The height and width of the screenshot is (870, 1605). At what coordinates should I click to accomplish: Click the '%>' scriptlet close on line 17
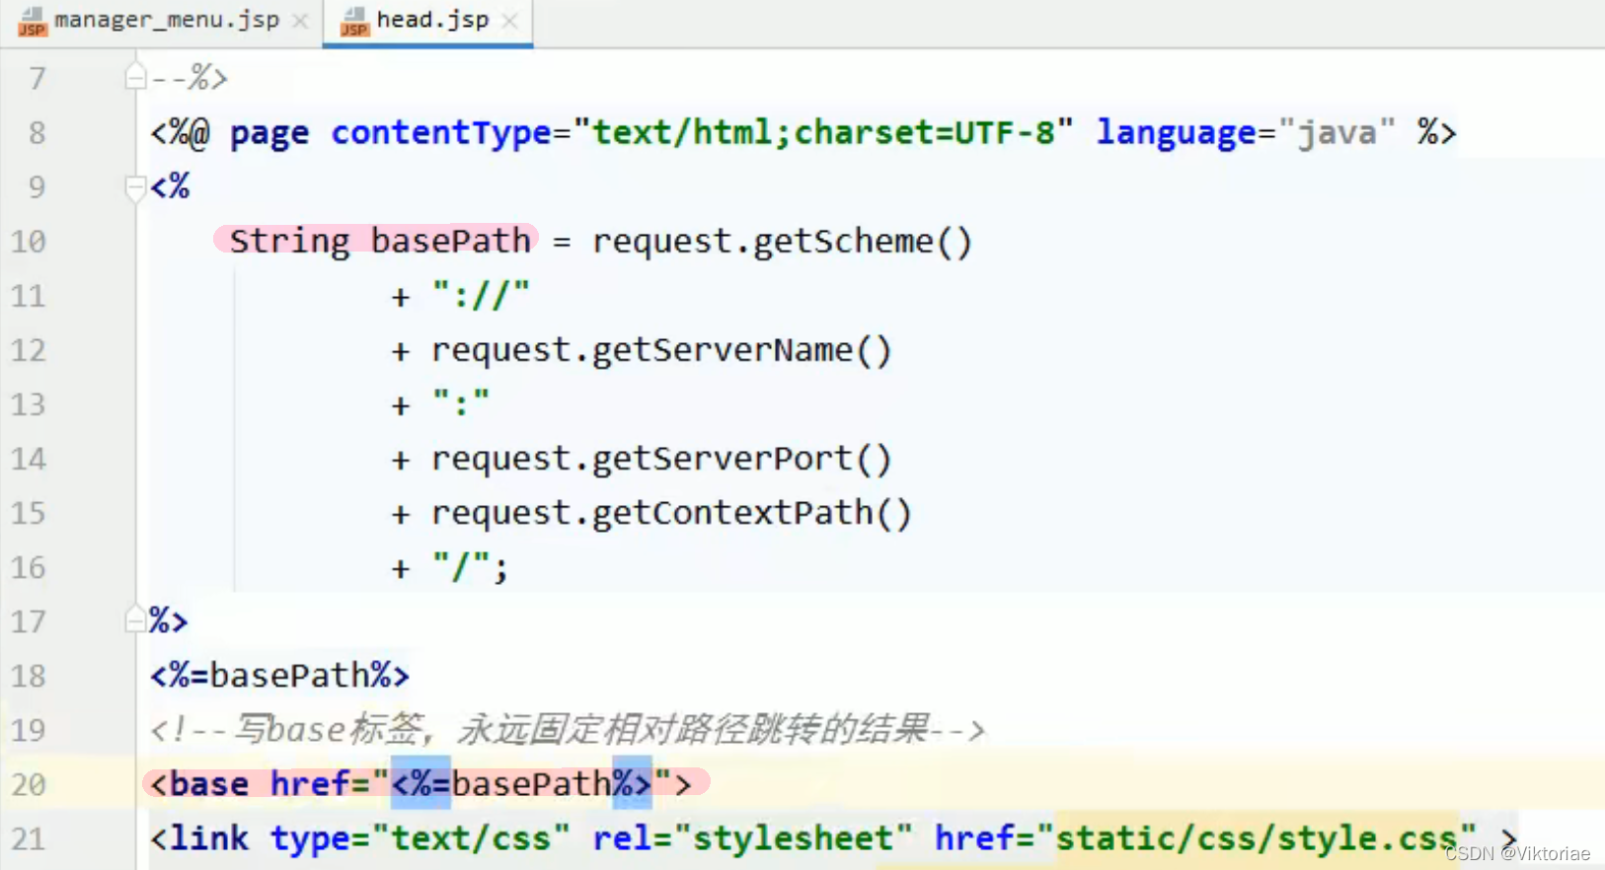point(168,620)
